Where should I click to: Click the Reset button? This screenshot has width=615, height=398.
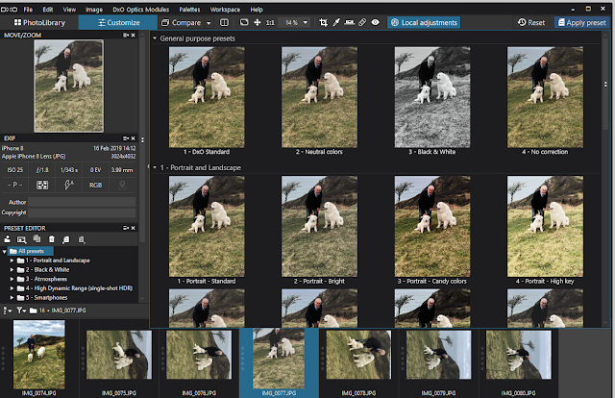coord(529,22)
